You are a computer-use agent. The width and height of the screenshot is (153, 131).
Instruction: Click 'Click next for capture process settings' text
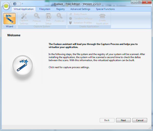(x=69, y=67)
